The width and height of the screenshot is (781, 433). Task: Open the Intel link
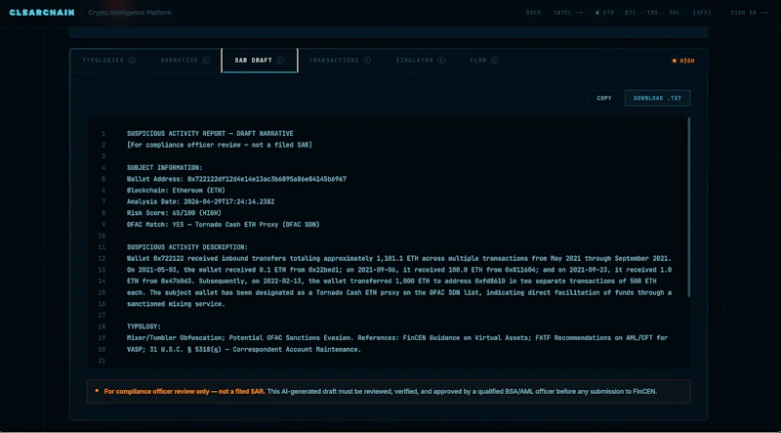click(568, 13)
